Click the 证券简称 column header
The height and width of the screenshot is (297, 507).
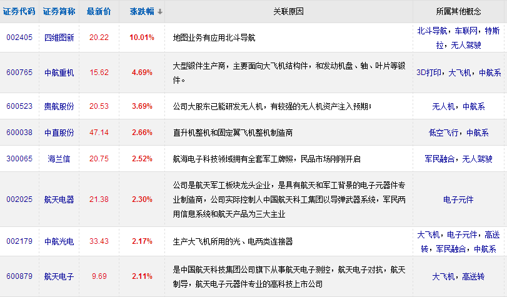pos(59,11)
